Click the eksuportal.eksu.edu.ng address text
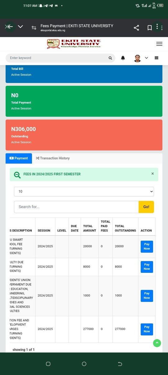The width and height of the screenshot is (168, 375). (x=53, y=30)
